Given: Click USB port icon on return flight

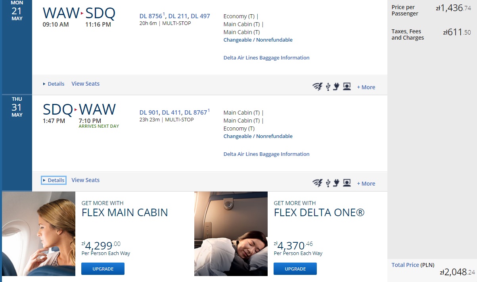Looking at the screenshot, I should click(328, 183).
